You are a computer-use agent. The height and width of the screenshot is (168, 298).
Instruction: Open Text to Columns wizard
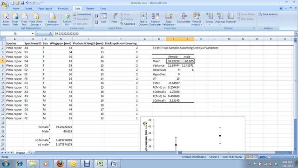tap(143, 19)
